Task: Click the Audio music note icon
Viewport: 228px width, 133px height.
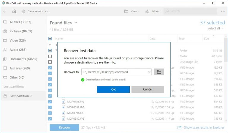Action: 5,50
